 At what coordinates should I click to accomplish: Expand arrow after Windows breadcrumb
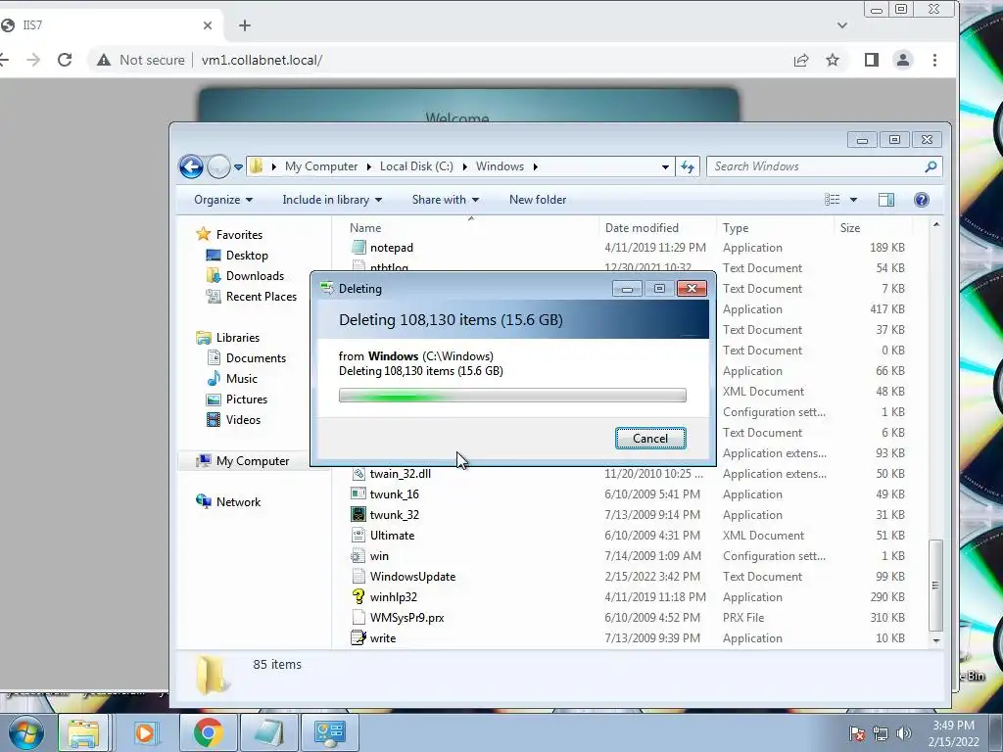(x=536, y=166)
